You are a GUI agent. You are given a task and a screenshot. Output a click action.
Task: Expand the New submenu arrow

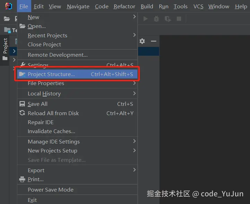(135, 17)
